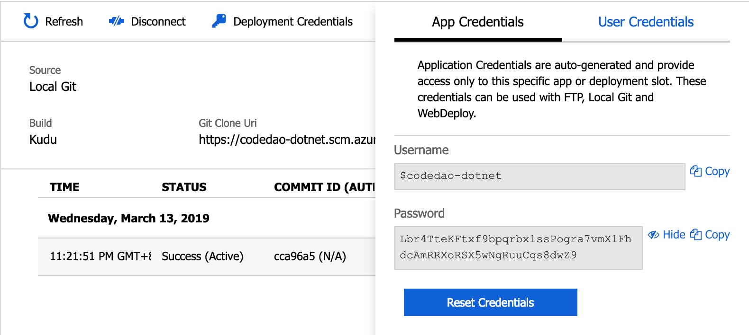Select the Git Clone Uri URL text
This screenshot has height=335, width=749.
coord(287,140)
